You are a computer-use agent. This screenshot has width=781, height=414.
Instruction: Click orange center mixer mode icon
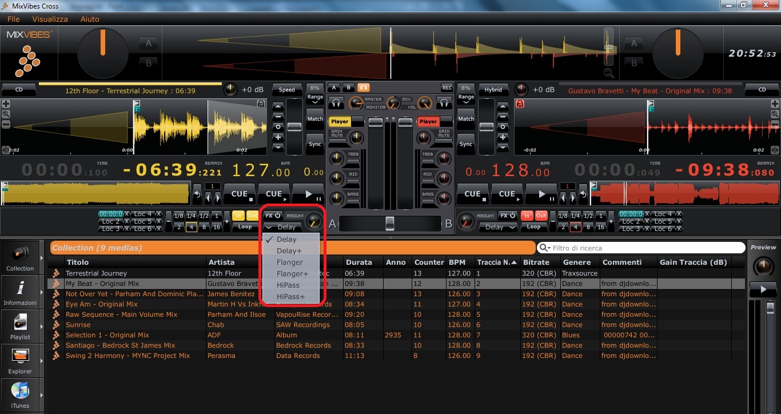coord(363,87)
